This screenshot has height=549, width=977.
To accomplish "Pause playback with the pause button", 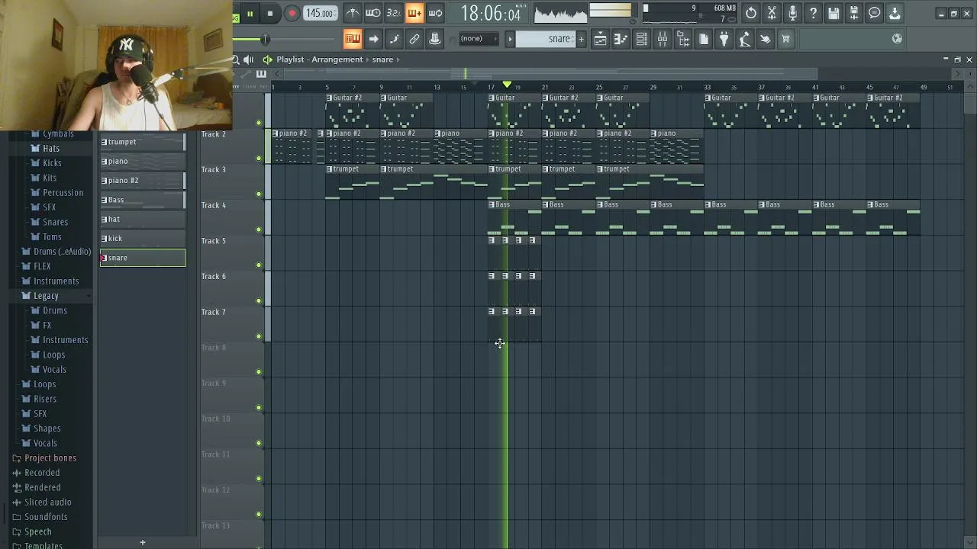I will pos(250,13).
